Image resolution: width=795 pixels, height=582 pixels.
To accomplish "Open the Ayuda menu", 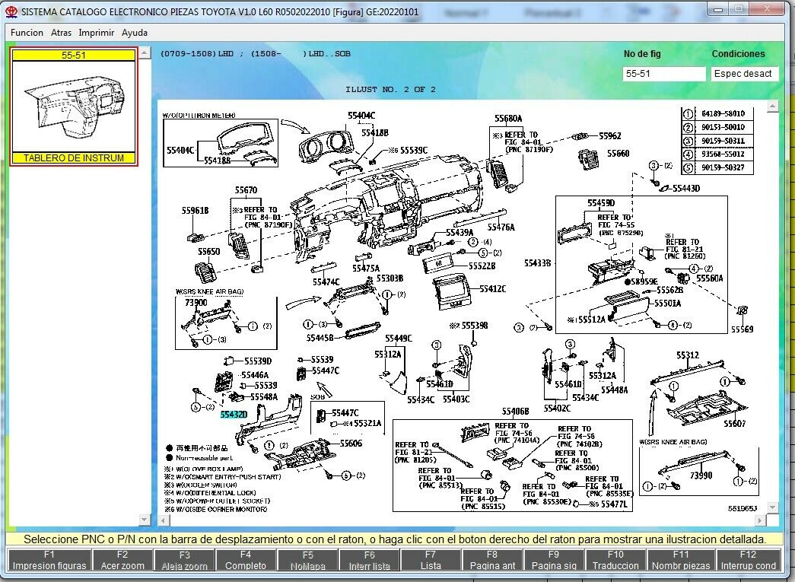I will 135,33.
